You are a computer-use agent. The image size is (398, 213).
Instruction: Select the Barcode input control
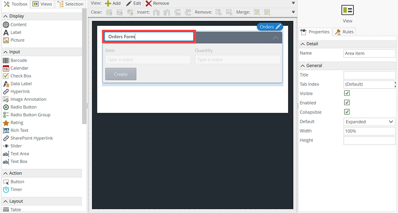(x=15, y=60)
